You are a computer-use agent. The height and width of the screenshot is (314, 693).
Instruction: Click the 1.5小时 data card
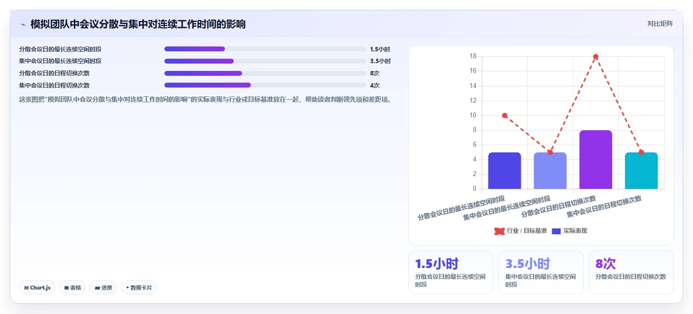click(450, 272)
